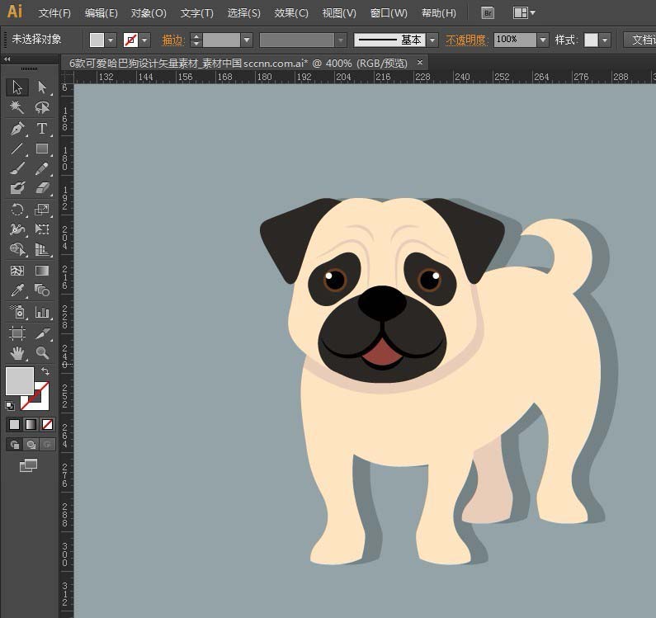Choose the Hand tool
The width and height of the screenshot is (656, 618).
17,353
